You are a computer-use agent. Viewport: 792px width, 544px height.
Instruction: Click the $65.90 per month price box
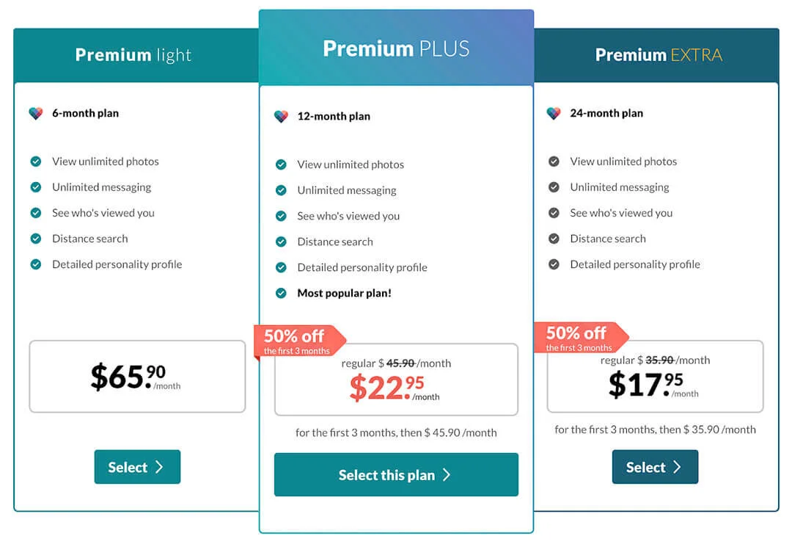[x=137, y=377]
